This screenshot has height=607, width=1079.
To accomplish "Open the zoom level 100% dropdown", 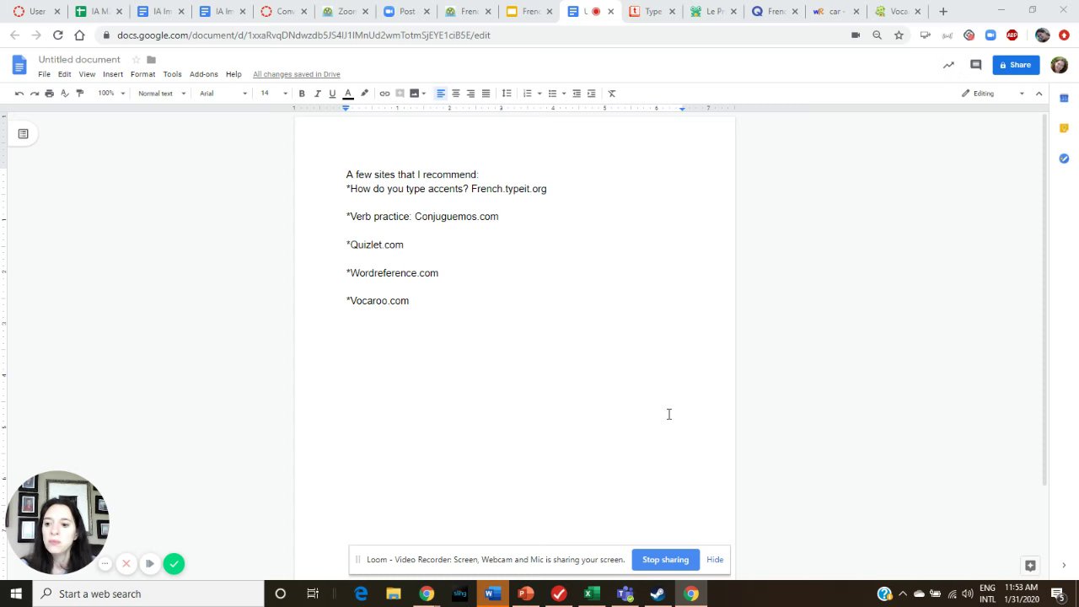I will click(111, 94).
